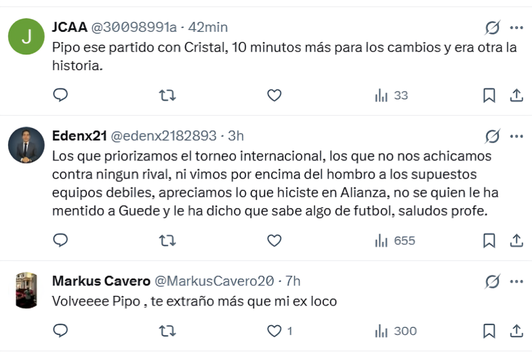Reply to Markus Cavero's tweet
The image size is (532, 357).
60,330
